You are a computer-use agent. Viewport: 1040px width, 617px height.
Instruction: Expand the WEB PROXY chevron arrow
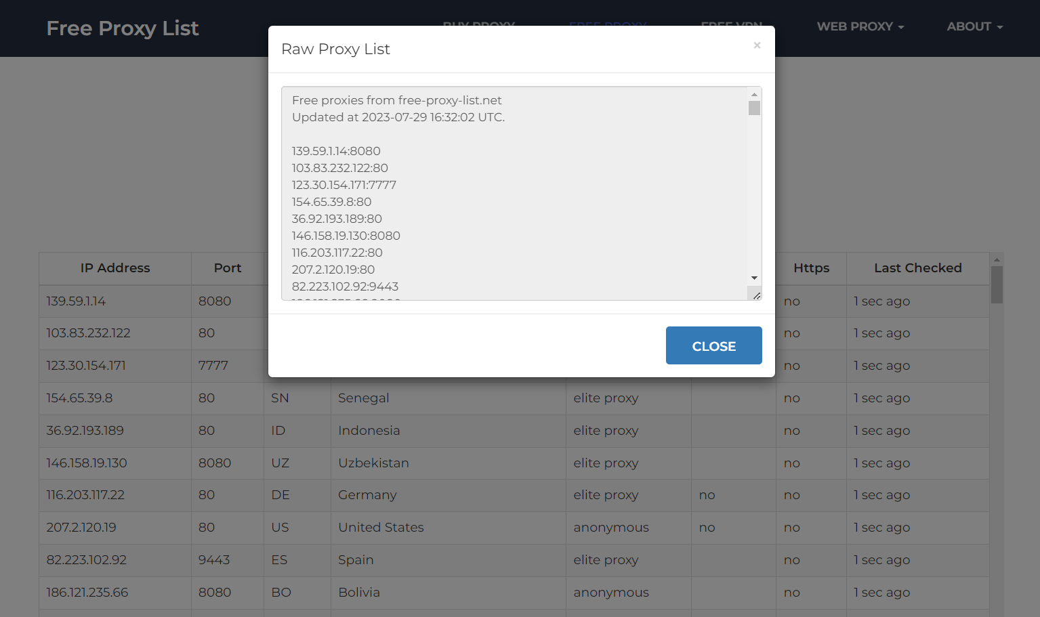point(901,28)
